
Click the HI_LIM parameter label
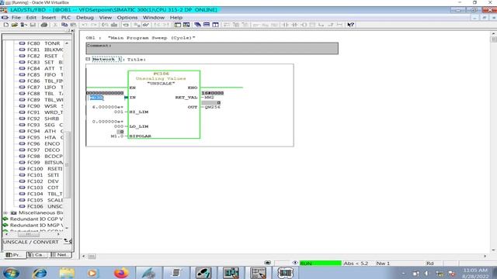139,112
